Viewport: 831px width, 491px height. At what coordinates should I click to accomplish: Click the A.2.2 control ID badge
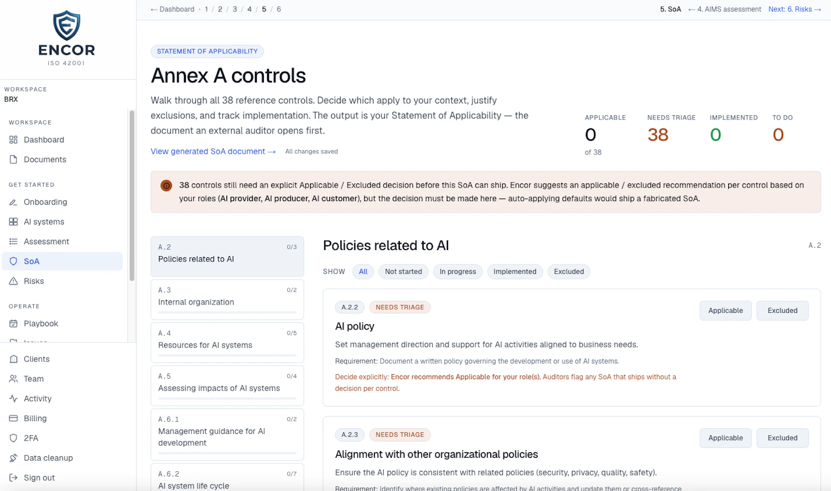coord(350,307)
